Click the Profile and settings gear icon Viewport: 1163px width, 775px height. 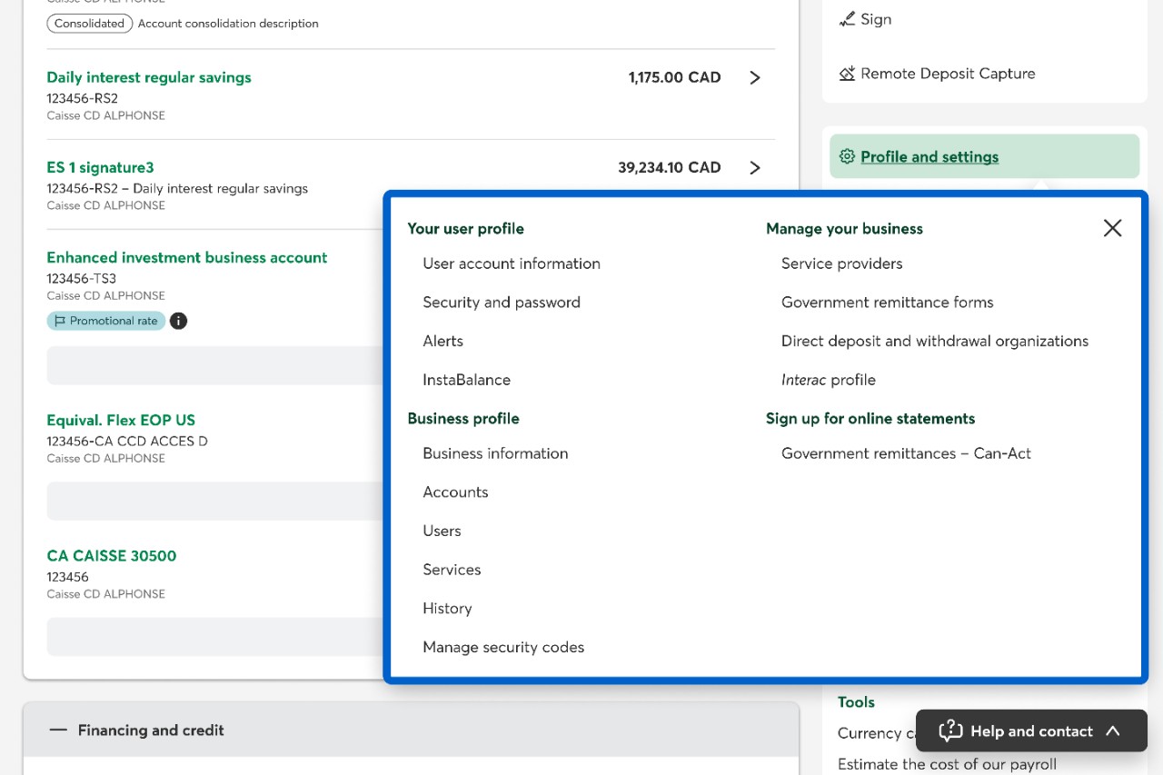[x=847, y=156]
